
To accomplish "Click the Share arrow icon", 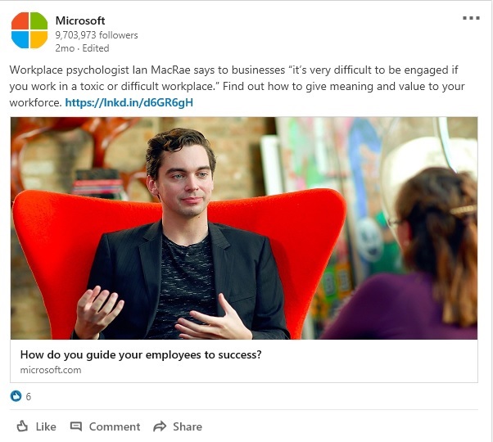I will tap(160, 426).
